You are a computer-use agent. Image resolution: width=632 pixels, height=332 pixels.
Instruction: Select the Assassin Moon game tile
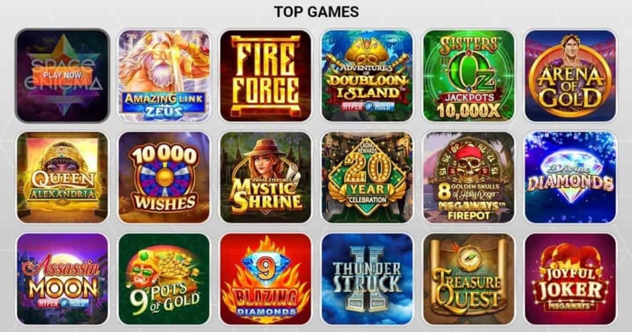click(x=62, y=279)
